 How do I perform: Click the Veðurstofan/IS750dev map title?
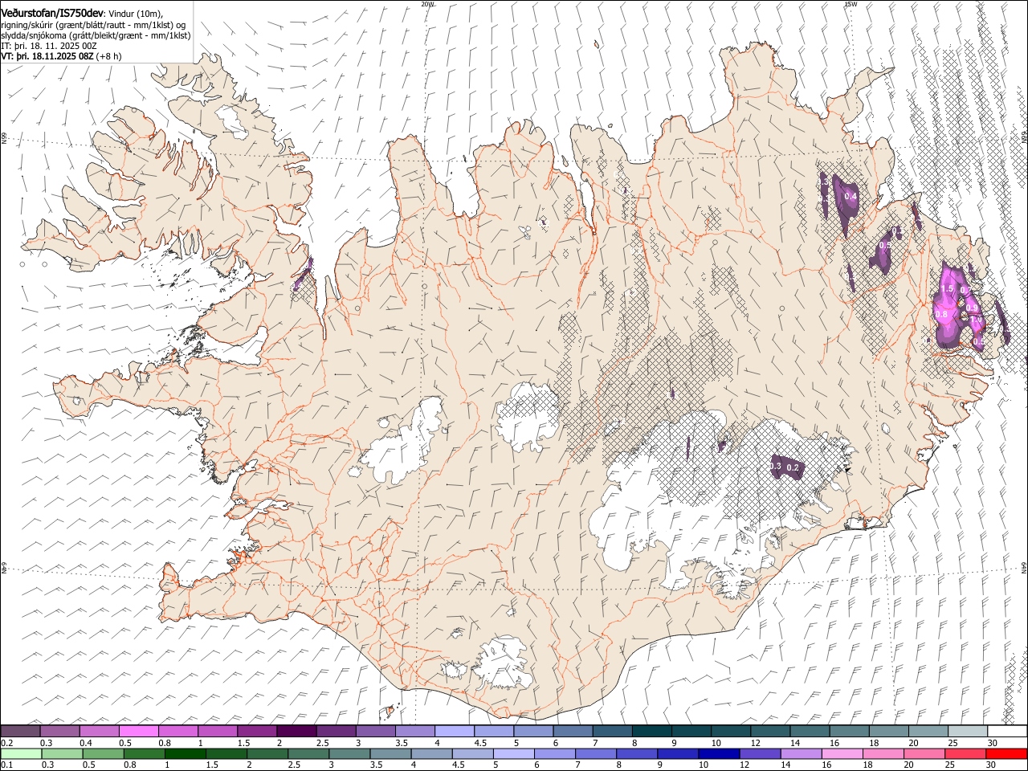pos(52,13)
